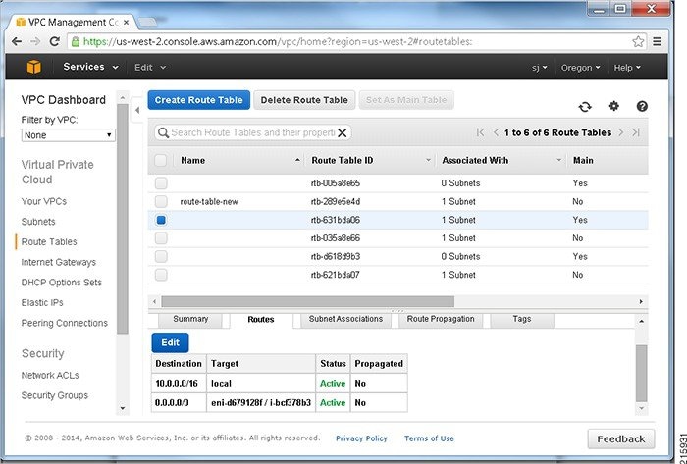The height and width of the screenshot is (464, 687).
Task: Open Peering Connections in sidebar
Action: (x=65, y=323)
